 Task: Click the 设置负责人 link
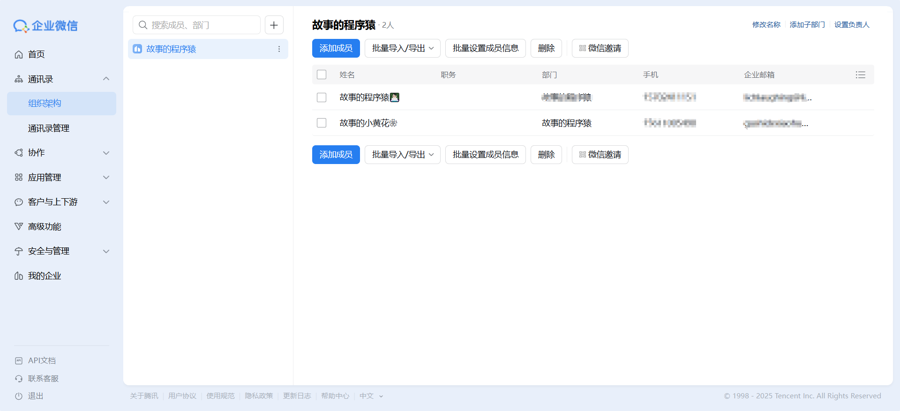pos(852,25)
